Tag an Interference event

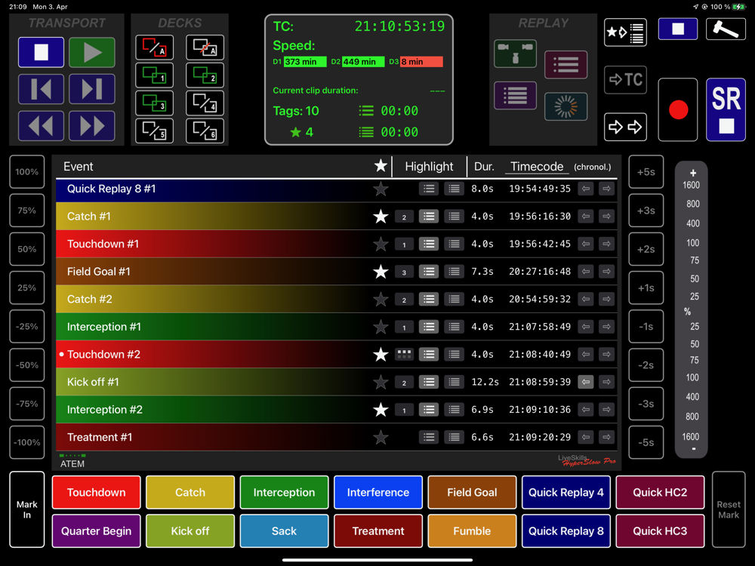coord(378,492)
